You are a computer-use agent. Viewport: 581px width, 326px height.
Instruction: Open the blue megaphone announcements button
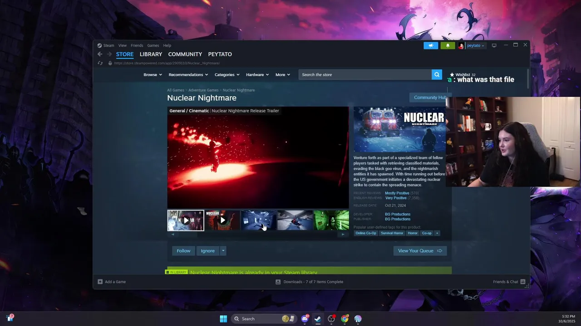click(x=431, y=46)
